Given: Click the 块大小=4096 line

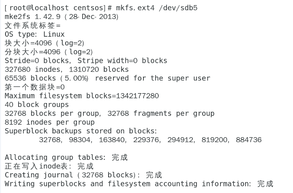Looking at the screenshot, I should pyautogui.click(x=44, y=43).
